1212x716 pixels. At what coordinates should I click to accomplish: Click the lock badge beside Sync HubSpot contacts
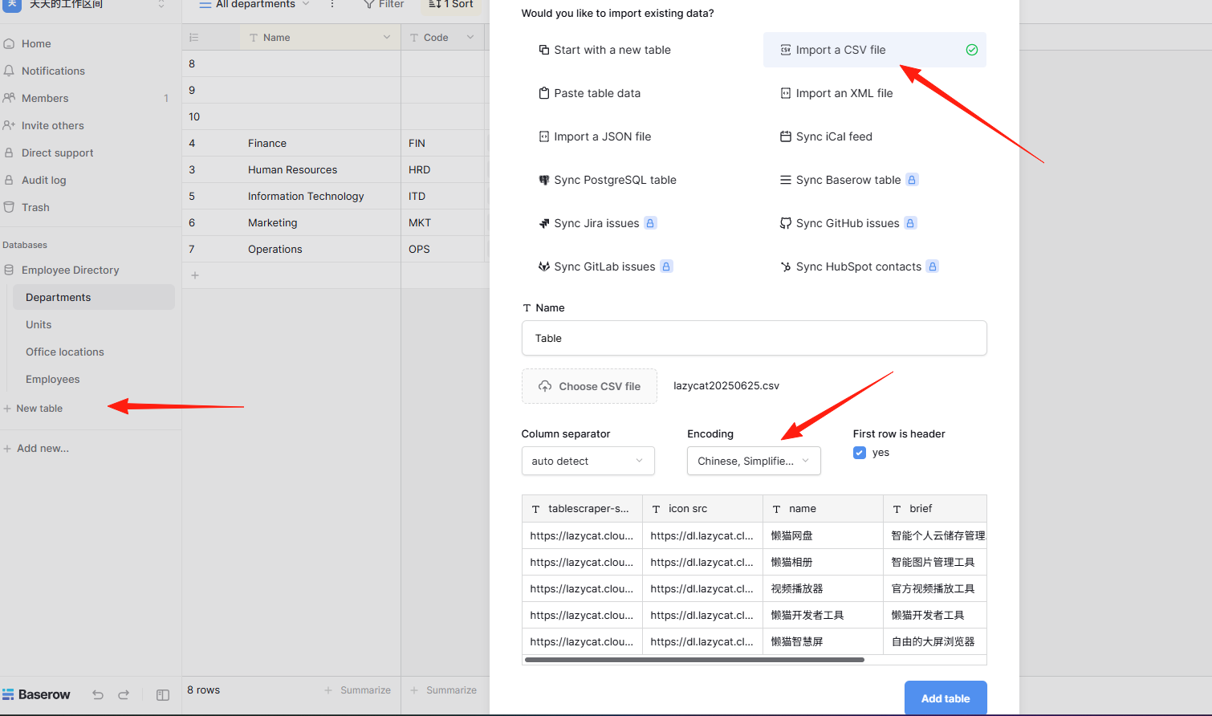tap(932, 266)
